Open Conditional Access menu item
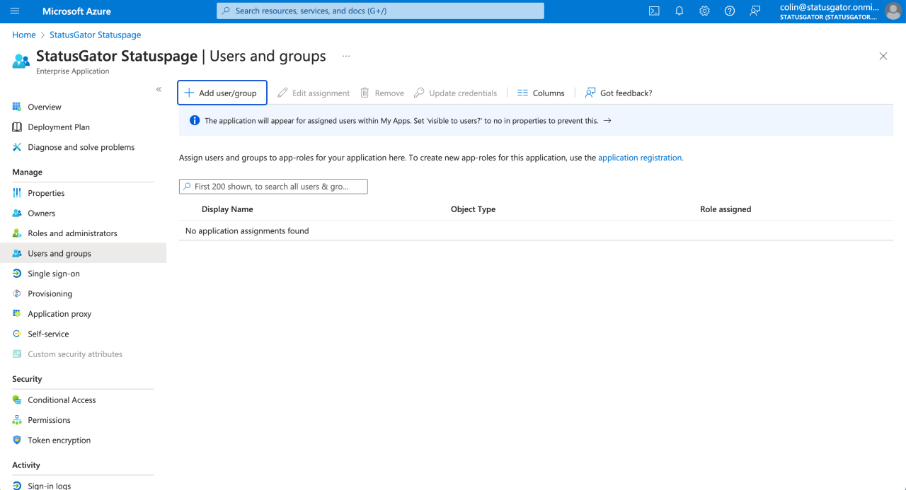 [x=83, y=400]
